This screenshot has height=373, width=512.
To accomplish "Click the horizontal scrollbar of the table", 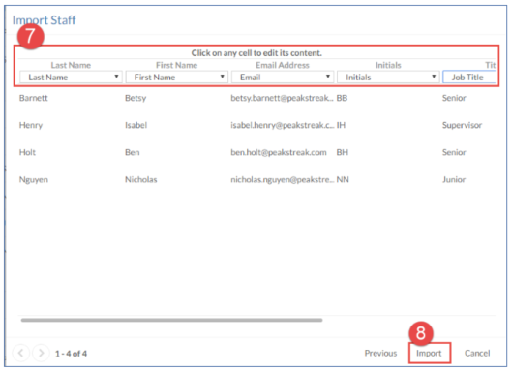I will [x=171, y=320].
